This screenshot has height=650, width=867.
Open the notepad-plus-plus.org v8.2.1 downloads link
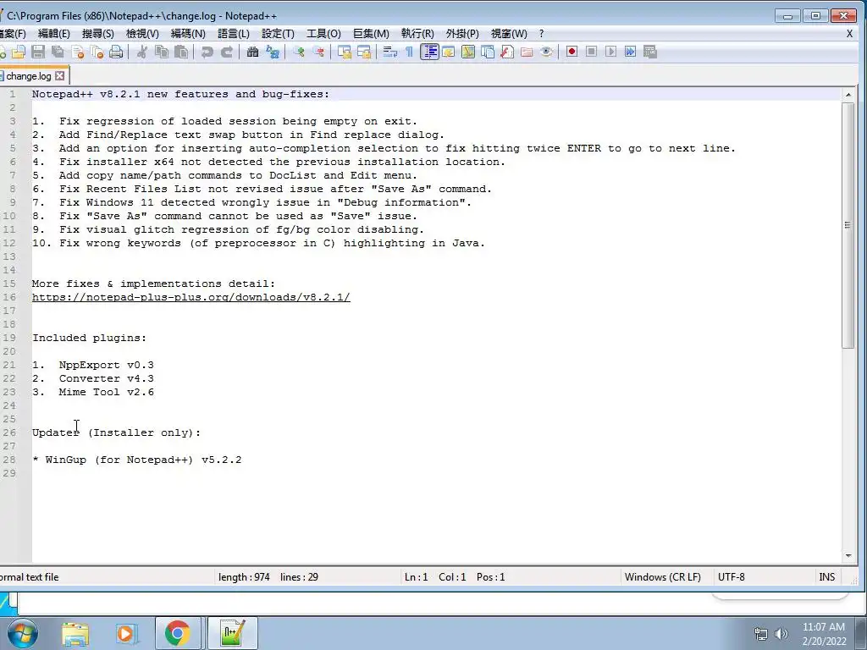(x=191, y=297)
